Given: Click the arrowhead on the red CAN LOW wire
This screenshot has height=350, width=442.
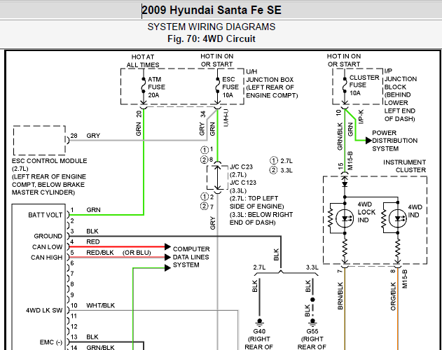Looking at the screenshot, I should tap(167, 247).
